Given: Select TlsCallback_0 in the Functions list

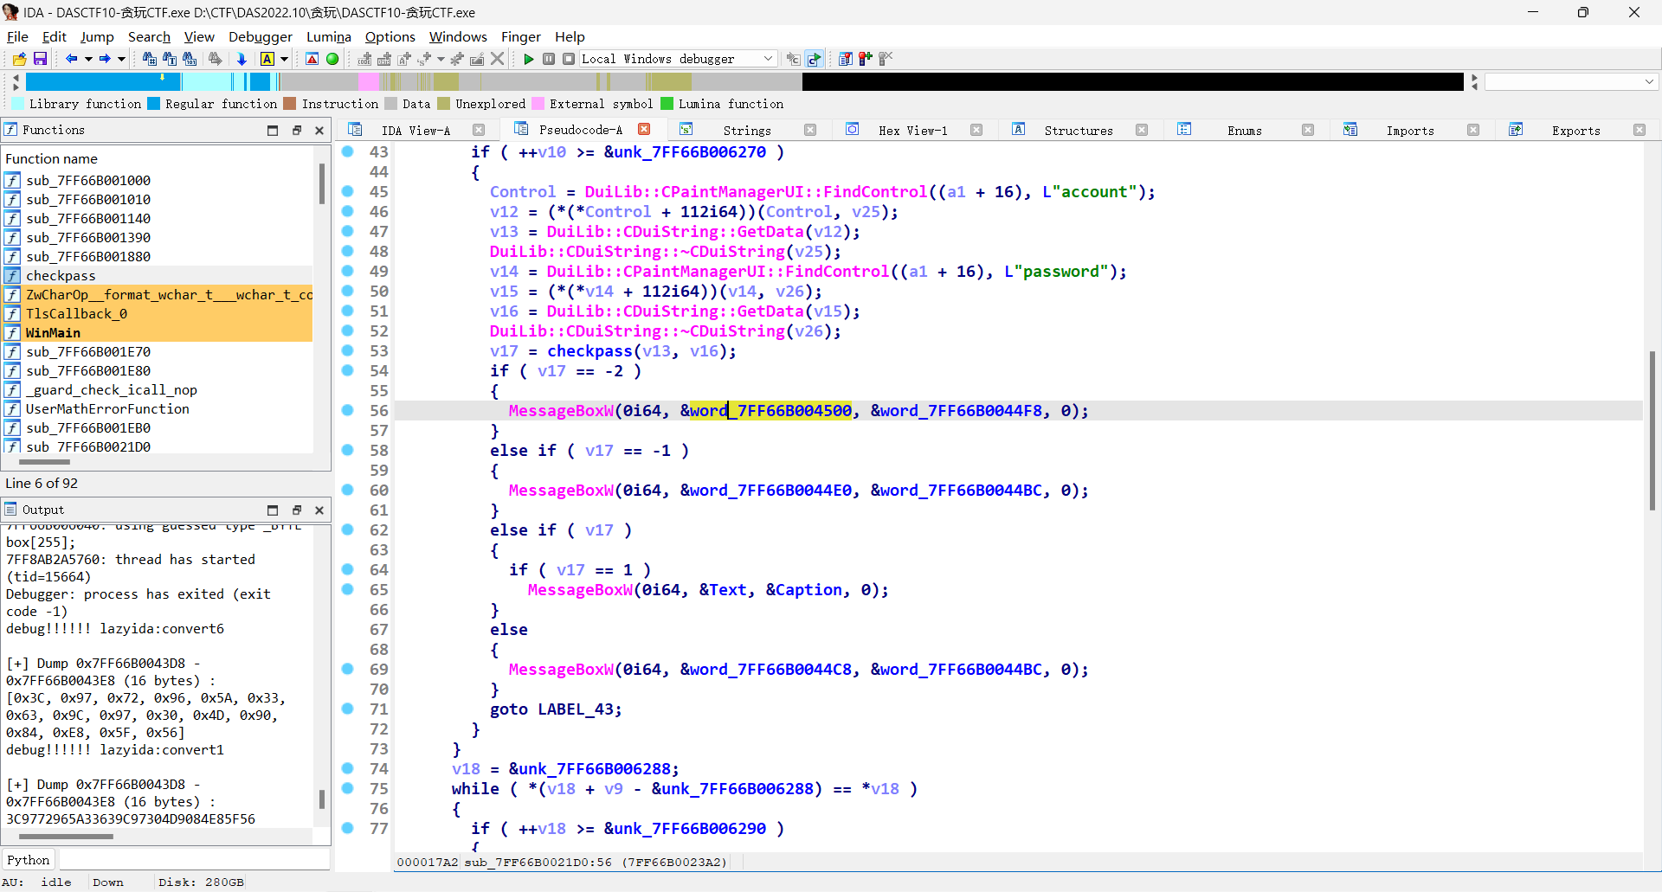Looking at the screenshot, I should pyautogui.click(x=158, y=313).
